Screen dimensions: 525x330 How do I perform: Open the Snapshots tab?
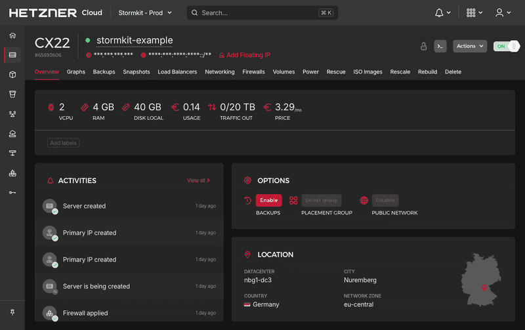coord(136,72)
